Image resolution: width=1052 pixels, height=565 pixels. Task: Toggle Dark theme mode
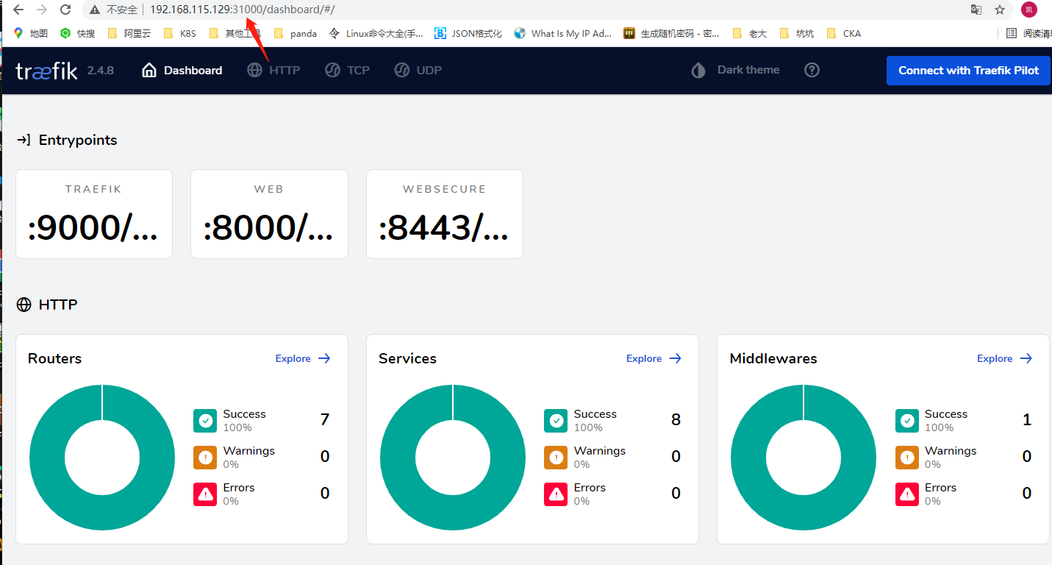point(734,70)
